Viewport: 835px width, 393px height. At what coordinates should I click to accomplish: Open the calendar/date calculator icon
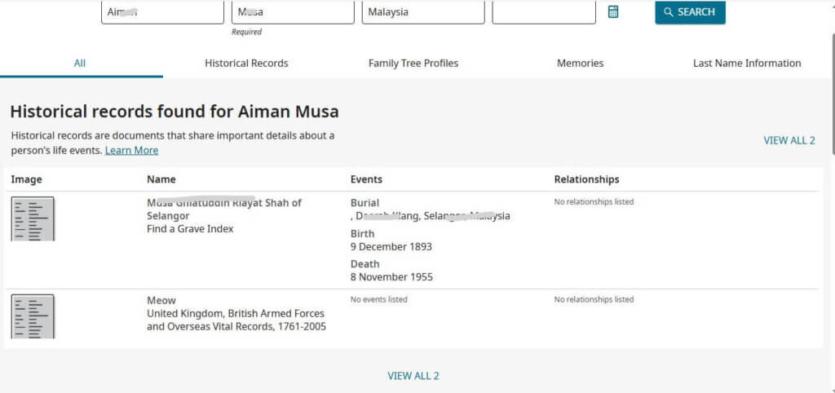point(613,11)
